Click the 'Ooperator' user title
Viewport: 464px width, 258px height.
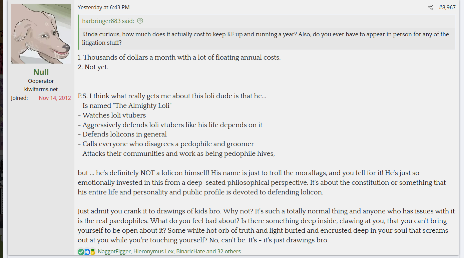41,81
